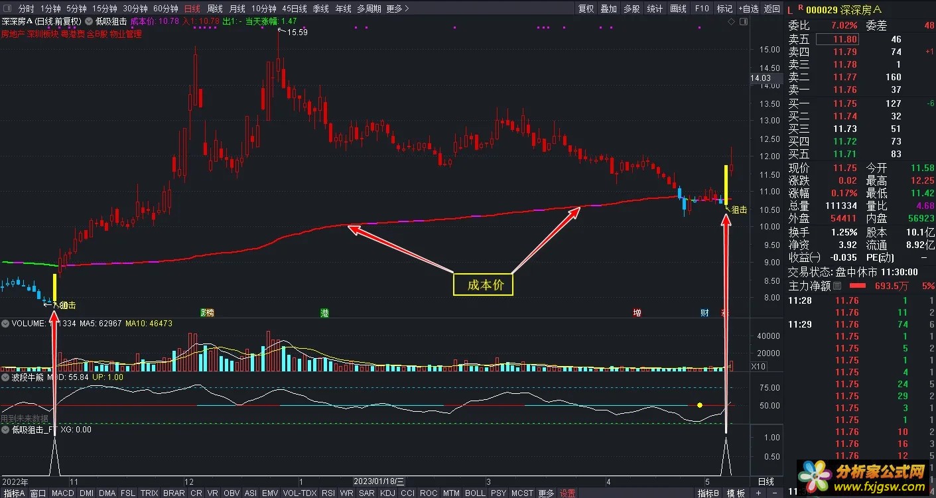936x498 pixels.
Task: Click the 复权 toolbar button
Action: [586, 9]
